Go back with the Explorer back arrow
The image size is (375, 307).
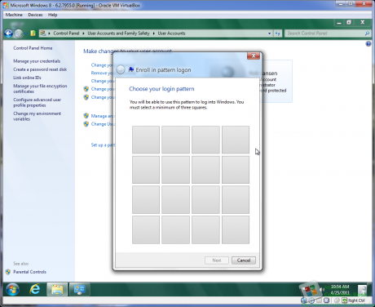9,33
